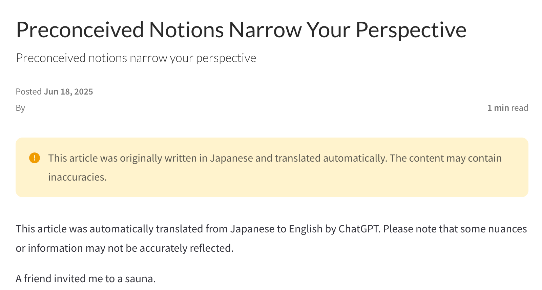Click the bold "1 min" text
The width and height of the screenshot is (542, 290).
point(498,108)
